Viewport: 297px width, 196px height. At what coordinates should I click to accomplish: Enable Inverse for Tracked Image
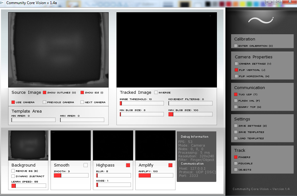(156, 93)
